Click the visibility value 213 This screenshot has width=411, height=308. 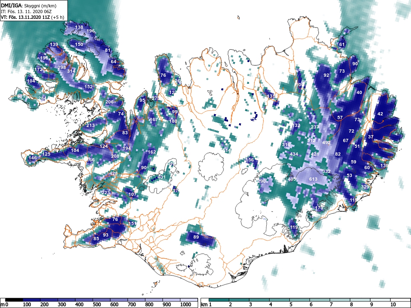[x=90, y=125]
